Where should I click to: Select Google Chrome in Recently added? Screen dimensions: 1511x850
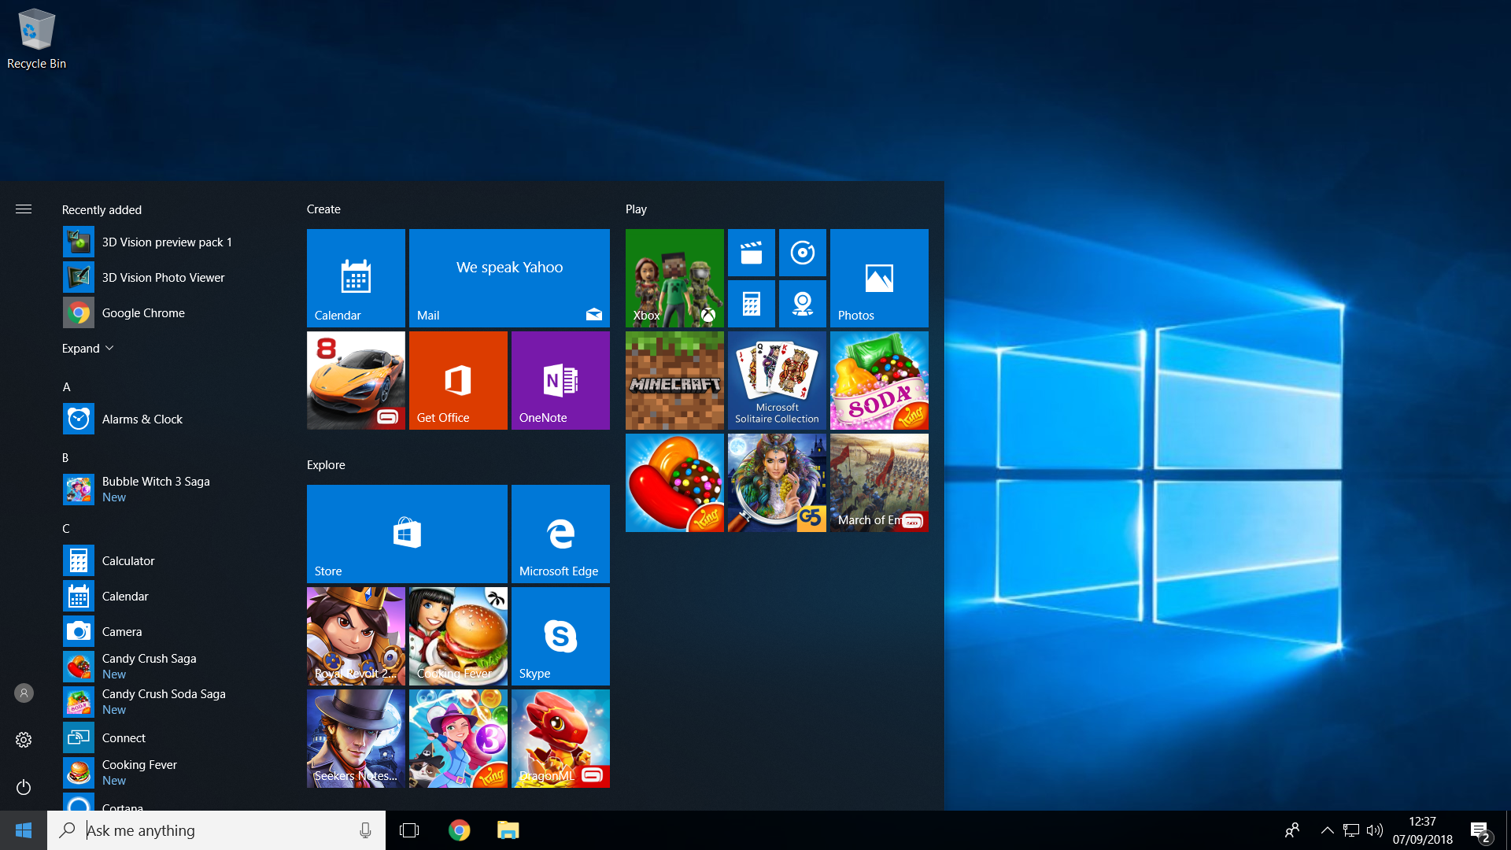[142, 312]
